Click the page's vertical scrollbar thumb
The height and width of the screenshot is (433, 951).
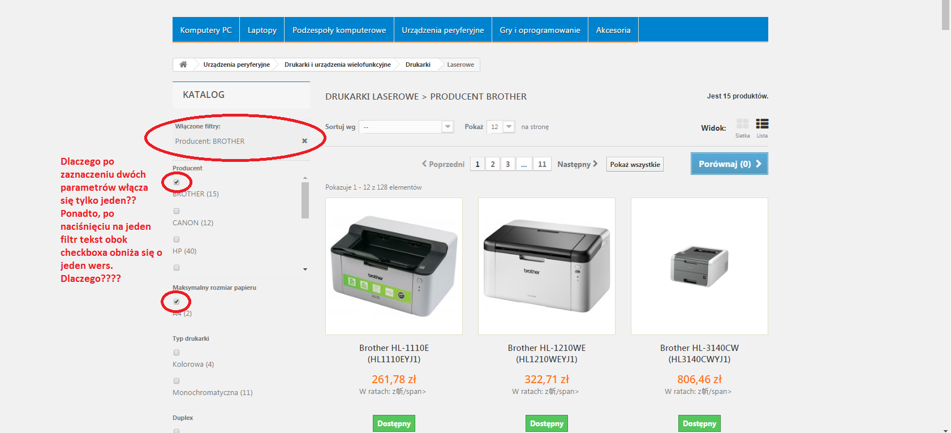point(945,15)
